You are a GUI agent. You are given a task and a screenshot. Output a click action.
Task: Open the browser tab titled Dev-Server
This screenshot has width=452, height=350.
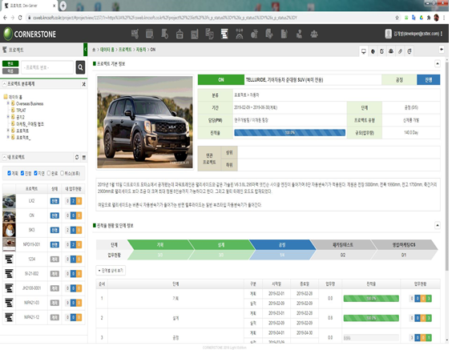[30, 6]
